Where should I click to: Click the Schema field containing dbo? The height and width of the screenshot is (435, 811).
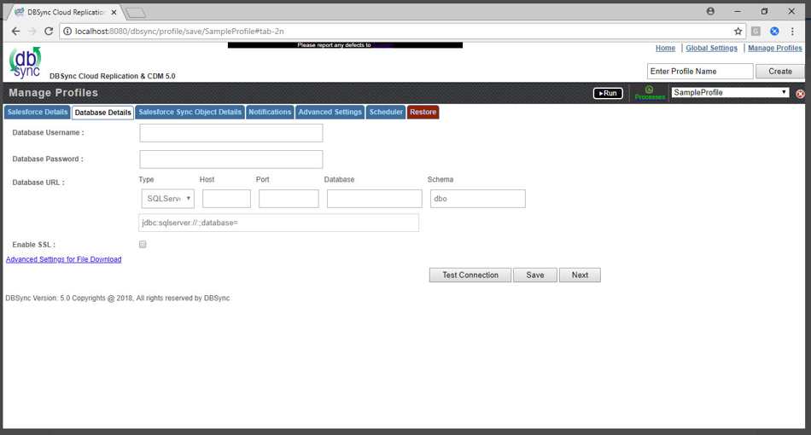478,199
